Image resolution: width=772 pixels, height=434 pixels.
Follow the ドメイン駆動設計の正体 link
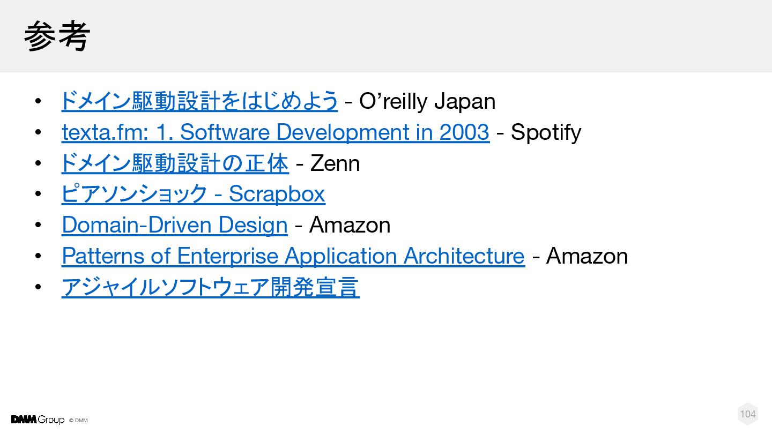click(x=175, y=163)
